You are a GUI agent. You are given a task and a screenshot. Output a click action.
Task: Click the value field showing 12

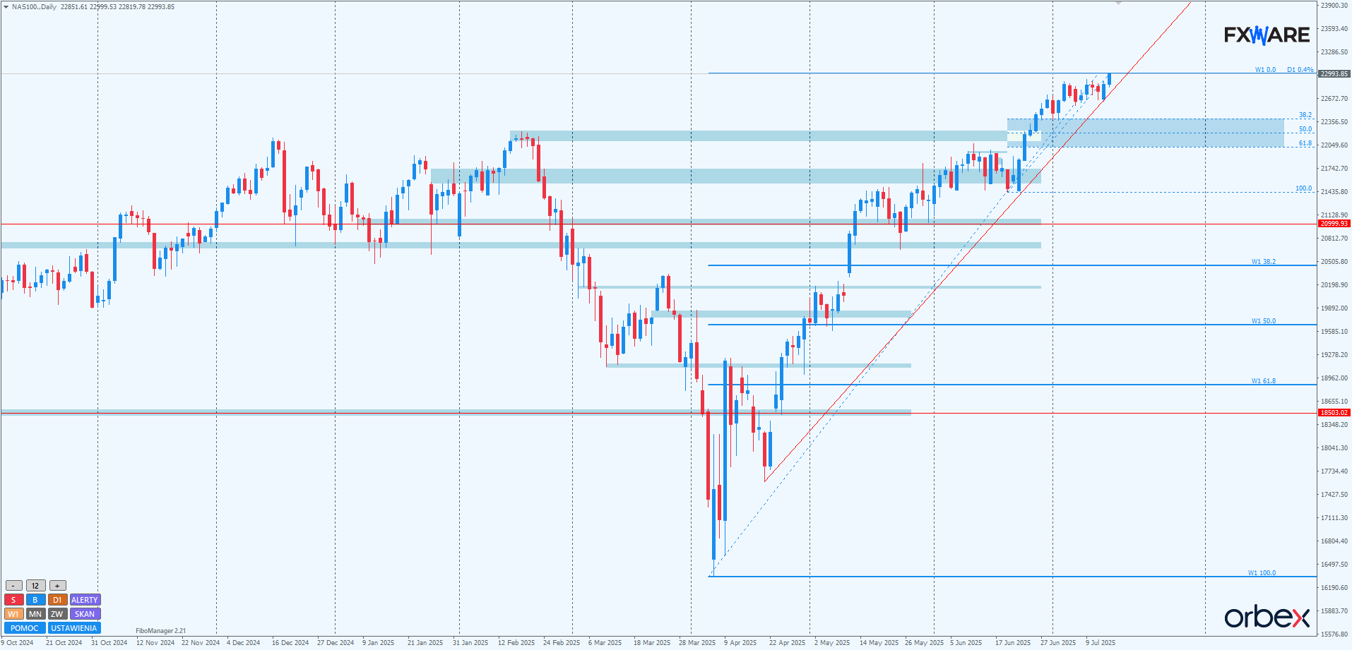[x=35, y=586]
